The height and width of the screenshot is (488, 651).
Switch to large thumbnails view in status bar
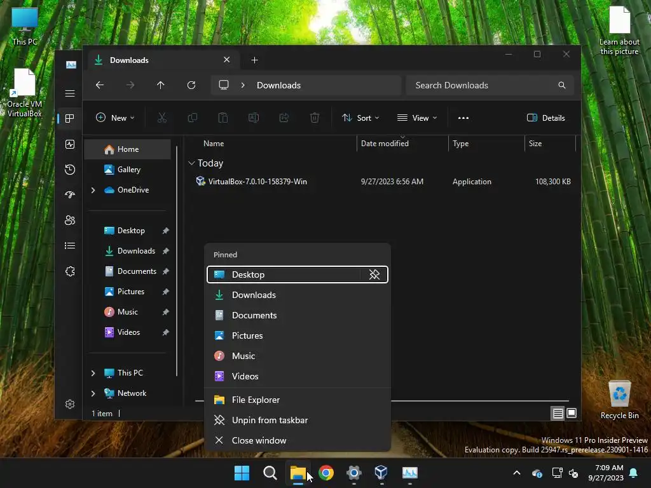[x=572, y=413]
